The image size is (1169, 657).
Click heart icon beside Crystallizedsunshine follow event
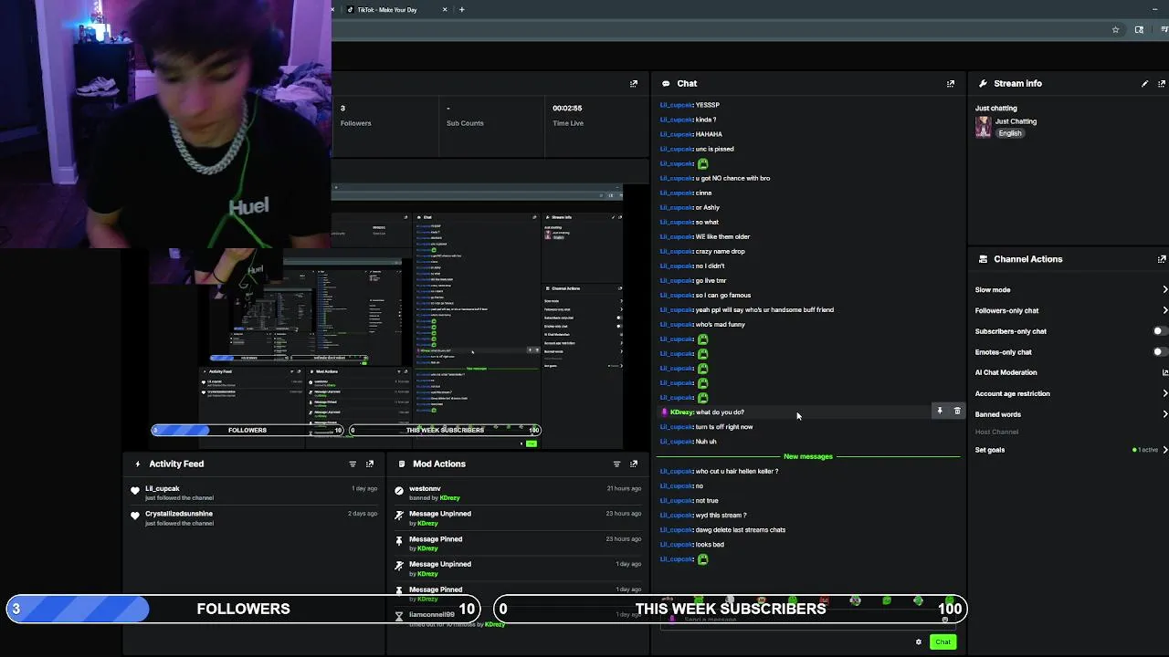pos(135,516)
